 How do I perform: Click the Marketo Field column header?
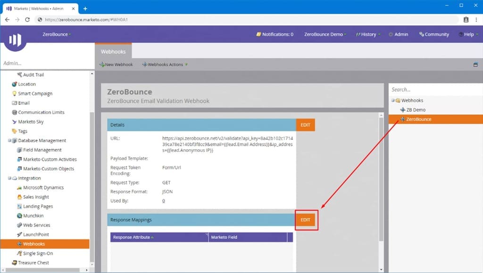[248, 237]
